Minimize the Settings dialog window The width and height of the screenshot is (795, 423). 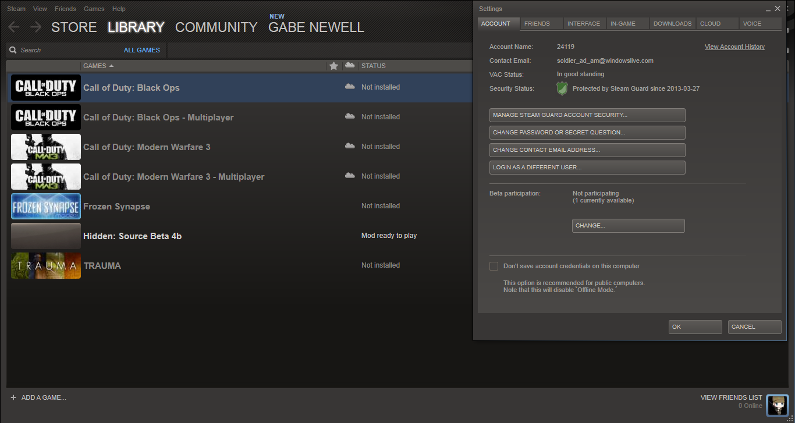click(x=768, y=9)
